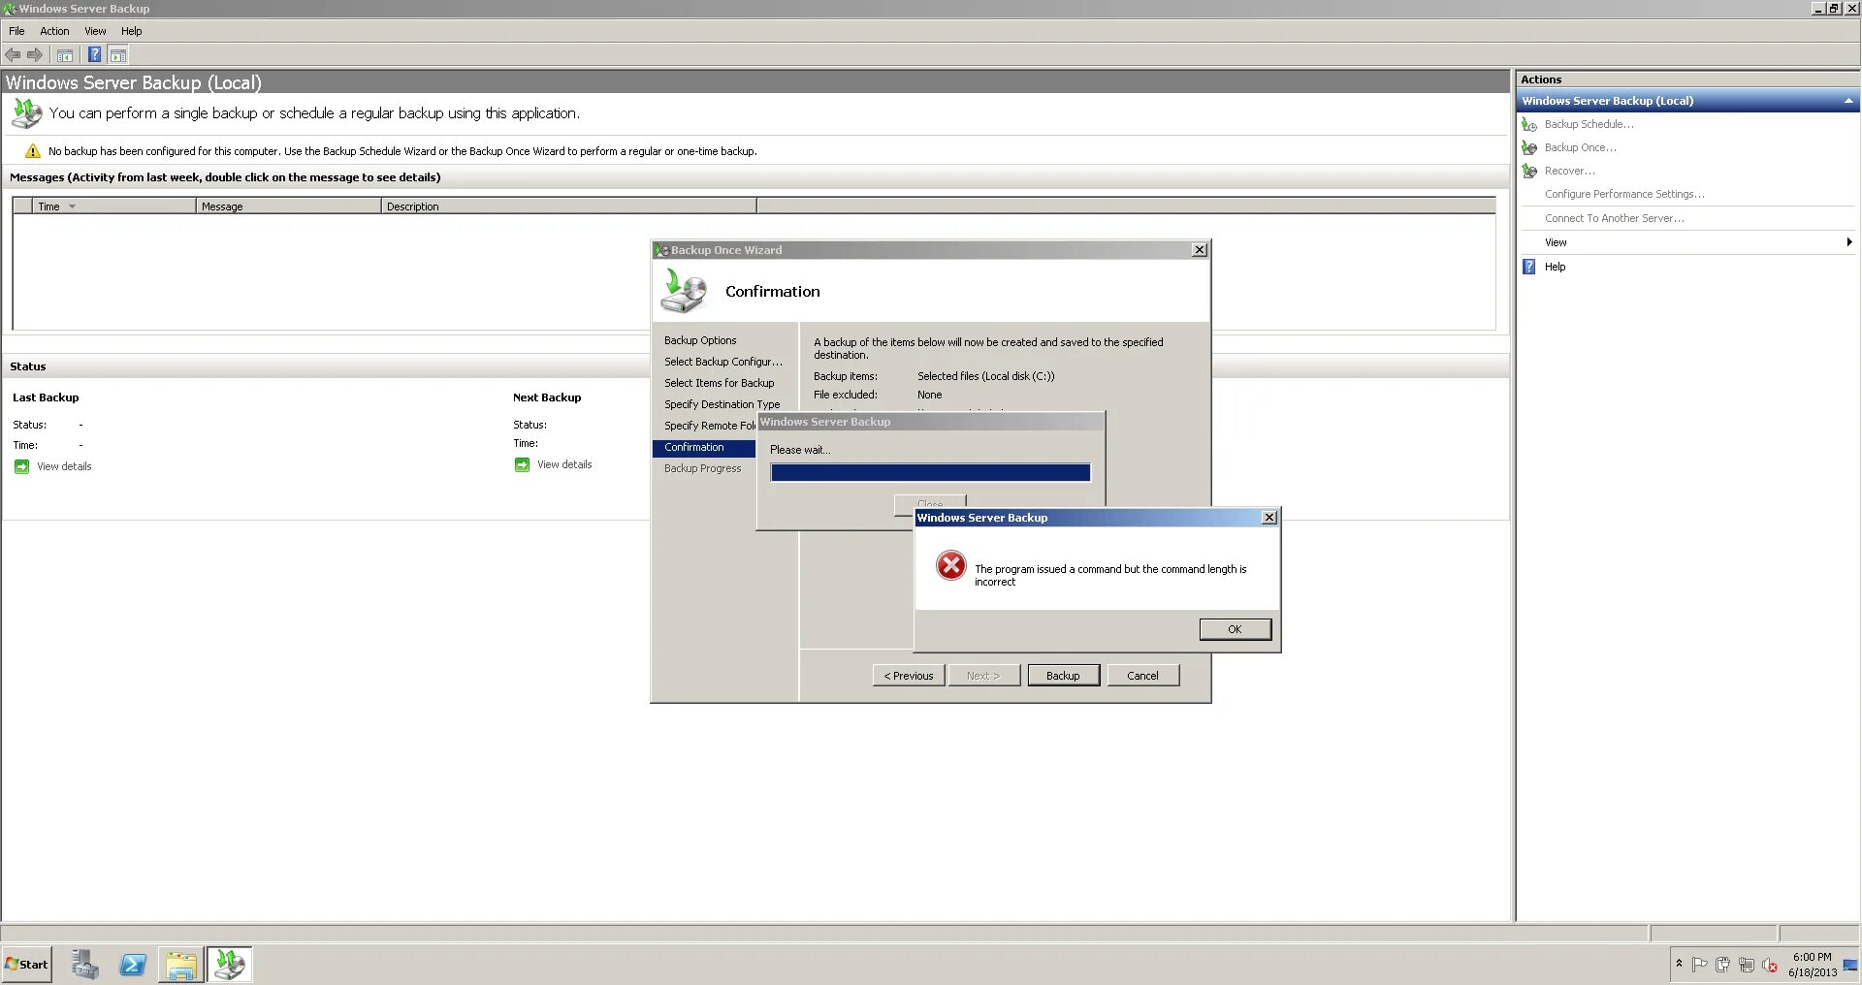Screen dimensions: 1862x985
Task: Click Recover... in the Actions pane
Action: [x=1569, y=171]
